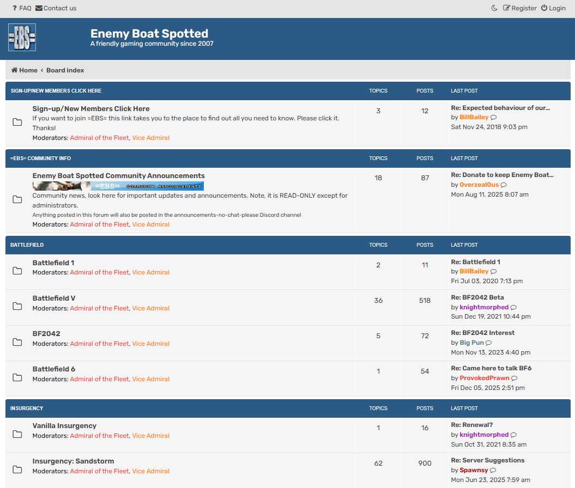Open Admiral of the Fleet under Battlefield 1
This screenshot has height=488, width=575.
tap(99, 272)
